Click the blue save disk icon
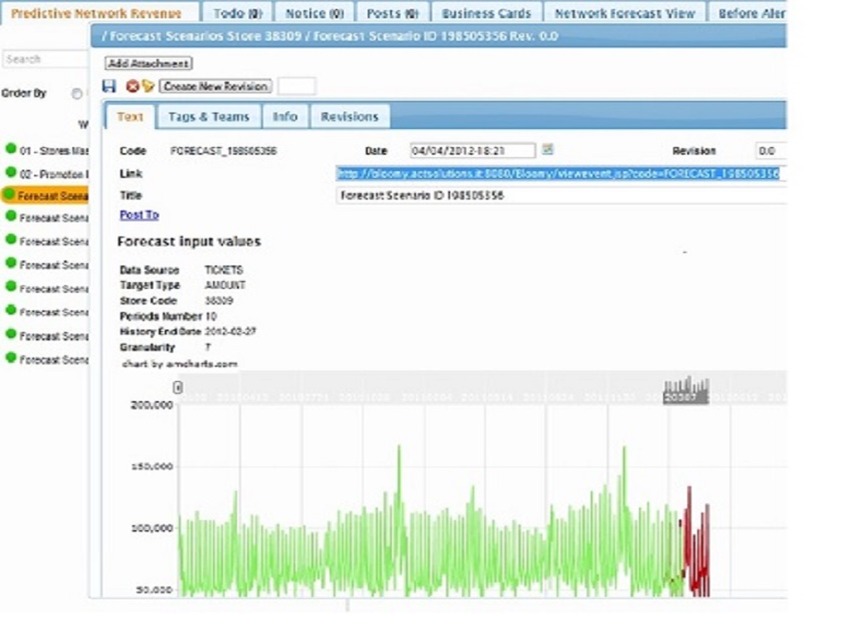 (109, 86)
